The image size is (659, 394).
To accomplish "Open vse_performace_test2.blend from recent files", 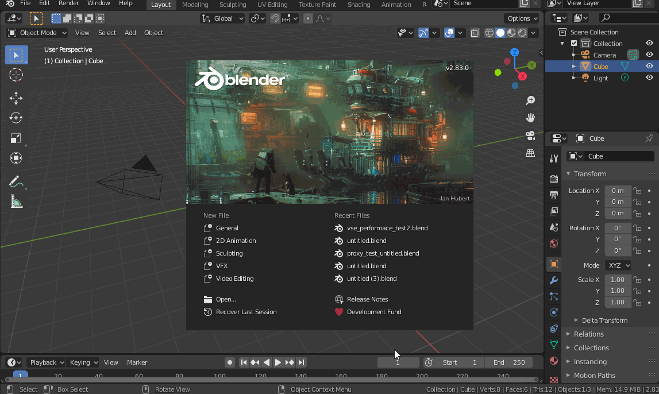I will tap(387, 228).
